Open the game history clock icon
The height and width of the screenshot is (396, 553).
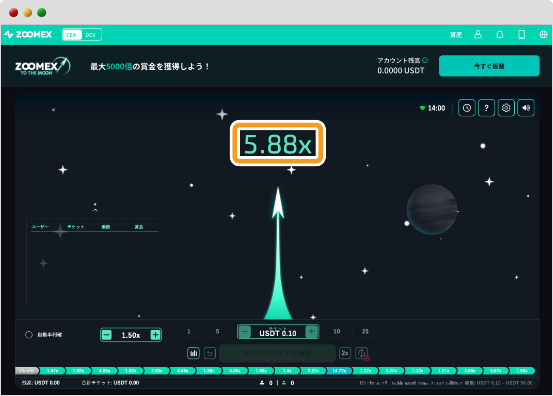[x=467, y=108]
